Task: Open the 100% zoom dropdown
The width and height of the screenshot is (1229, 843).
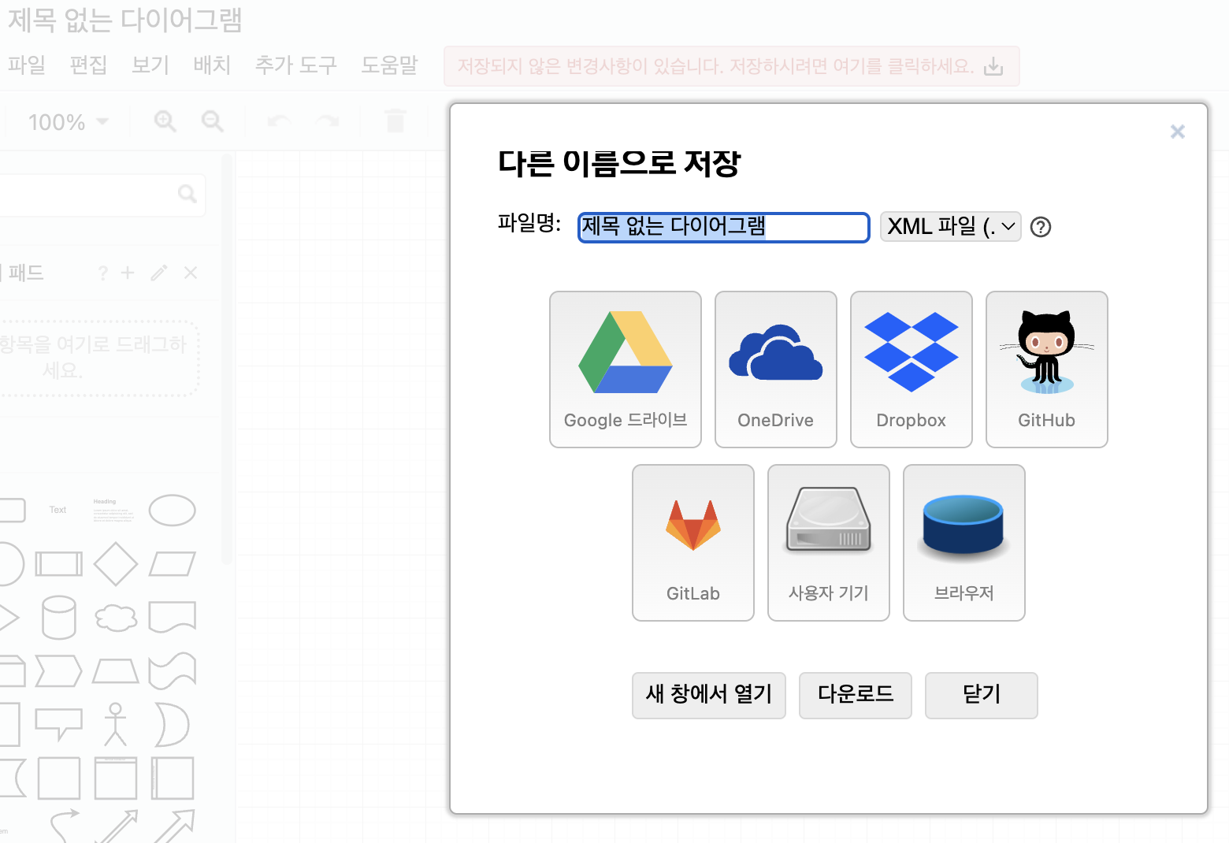Action: click(x=68, y=122)
